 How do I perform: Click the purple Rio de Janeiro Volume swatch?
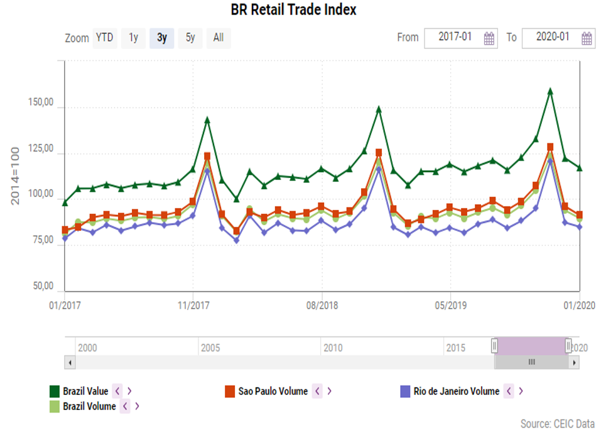pos(405,391)
